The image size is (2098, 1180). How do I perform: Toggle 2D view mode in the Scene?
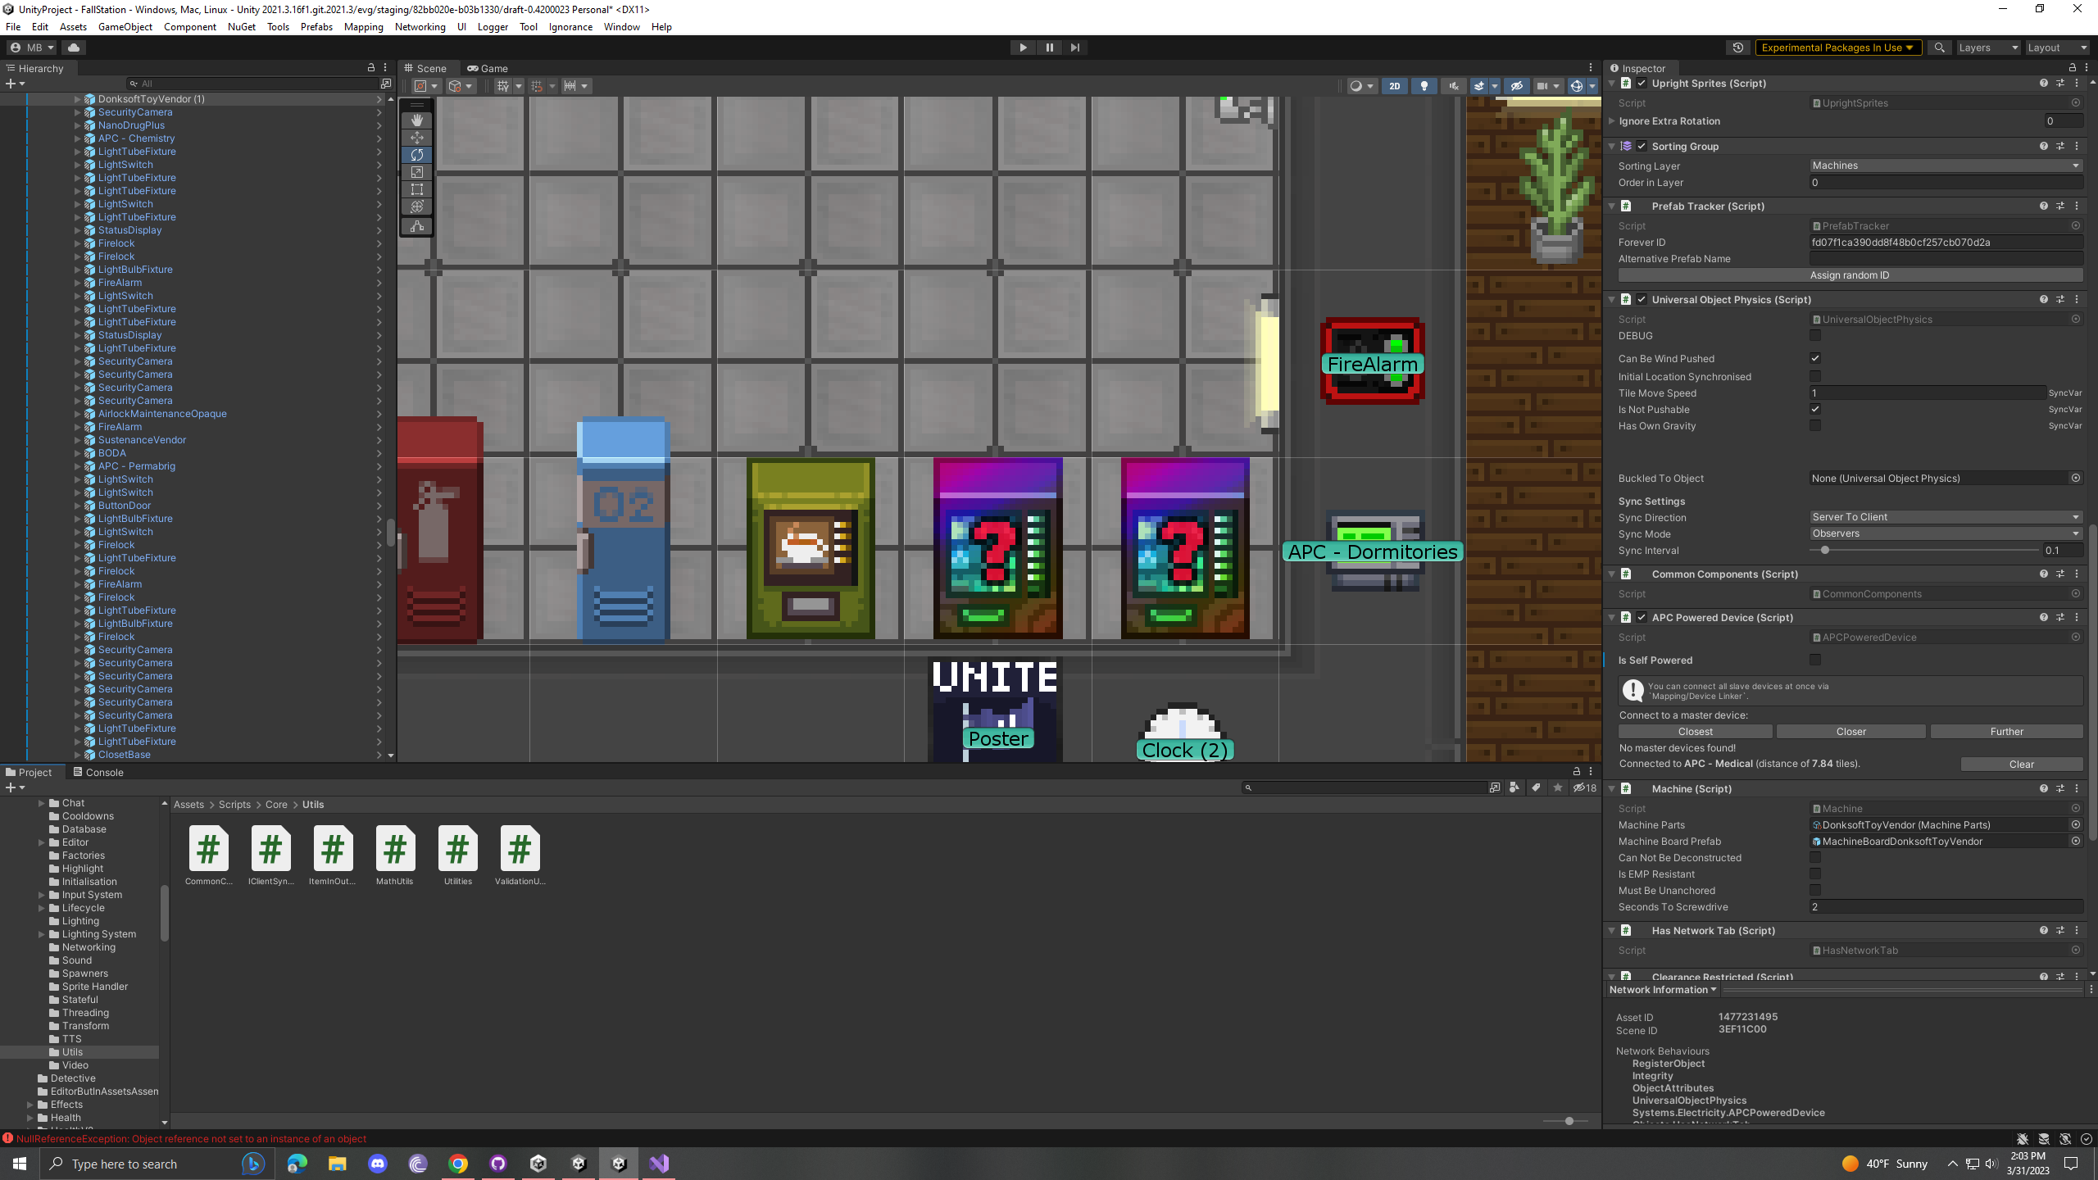click(1394, 86)
